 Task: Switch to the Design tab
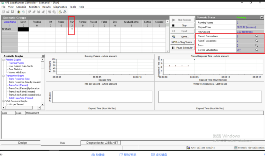22,143
